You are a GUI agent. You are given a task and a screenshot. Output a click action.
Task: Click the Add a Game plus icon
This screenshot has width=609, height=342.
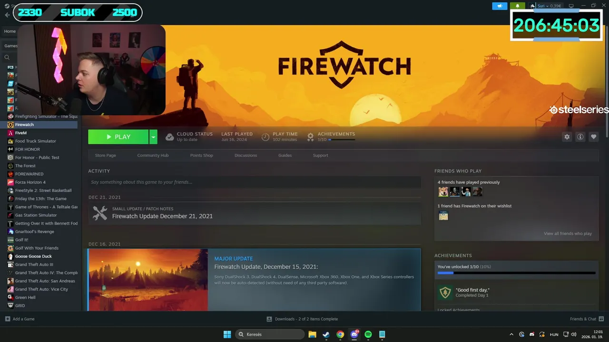7,319
